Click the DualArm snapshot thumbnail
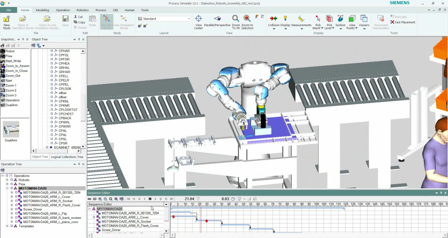 [11, 129]
